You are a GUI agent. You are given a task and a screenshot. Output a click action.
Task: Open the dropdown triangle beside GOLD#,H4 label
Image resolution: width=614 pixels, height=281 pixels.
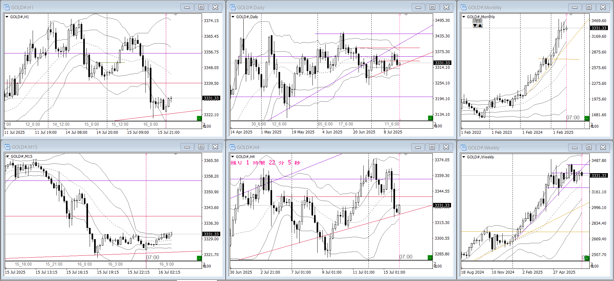point(233,157)
